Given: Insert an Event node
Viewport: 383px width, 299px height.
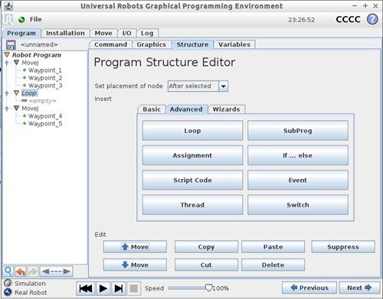Looking at the screenshot, I should click(298, 180).
